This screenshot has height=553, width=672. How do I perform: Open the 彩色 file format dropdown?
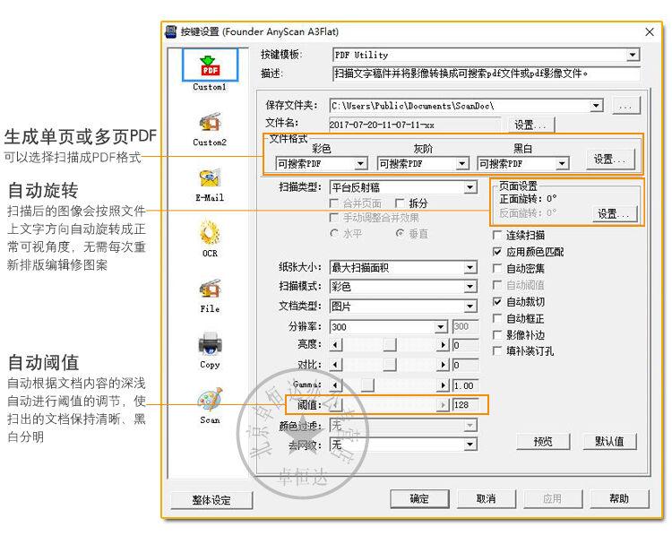(361, 163)
